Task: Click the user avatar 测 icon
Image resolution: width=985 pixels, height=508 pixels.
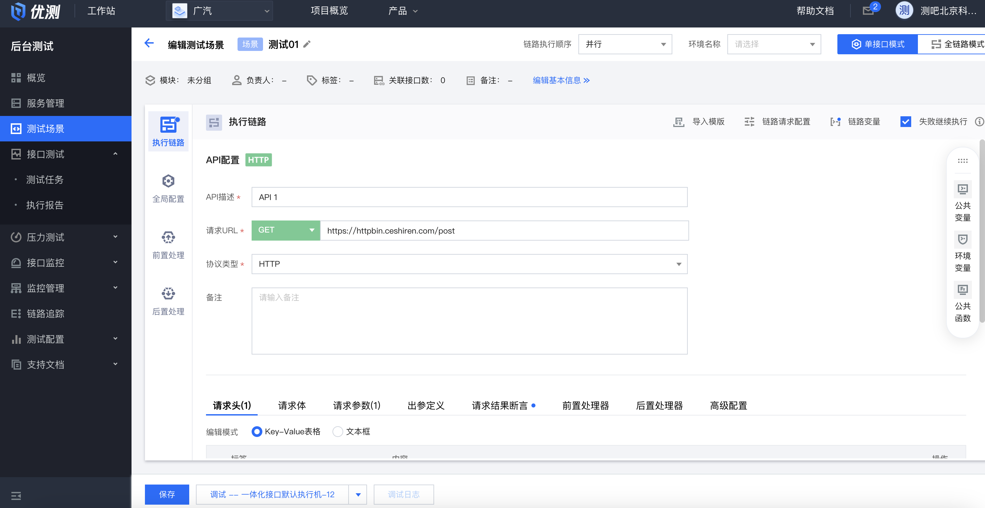Action: coord(904,10)
